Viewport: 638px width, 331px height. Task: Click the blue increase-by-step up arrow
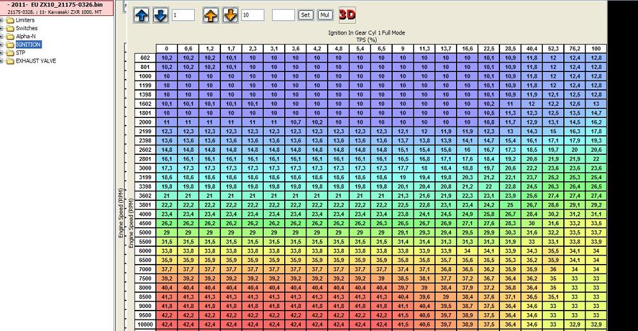(142, 15)
